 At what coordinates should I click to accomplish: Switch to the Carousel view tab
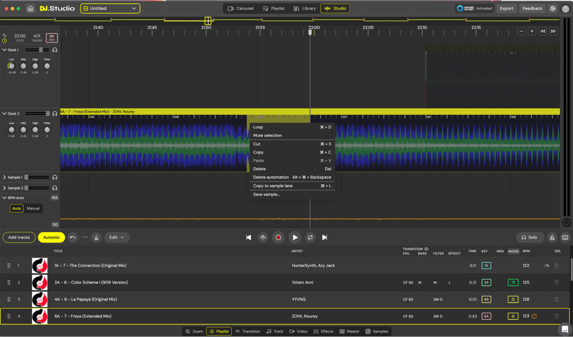tap(241, 8)
